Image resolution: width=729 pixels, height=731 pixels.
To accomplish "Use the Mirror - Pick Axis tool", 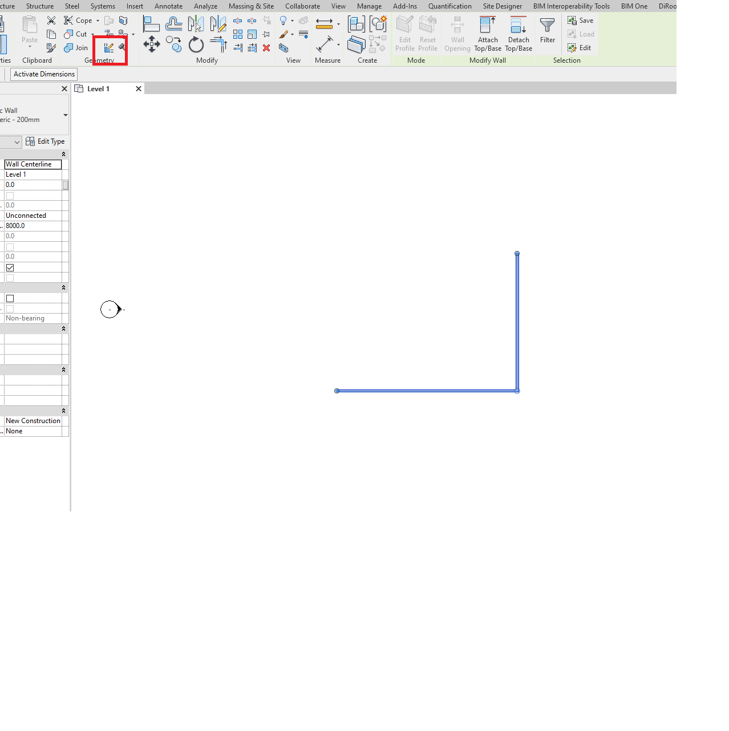I will tap(196, 23).
